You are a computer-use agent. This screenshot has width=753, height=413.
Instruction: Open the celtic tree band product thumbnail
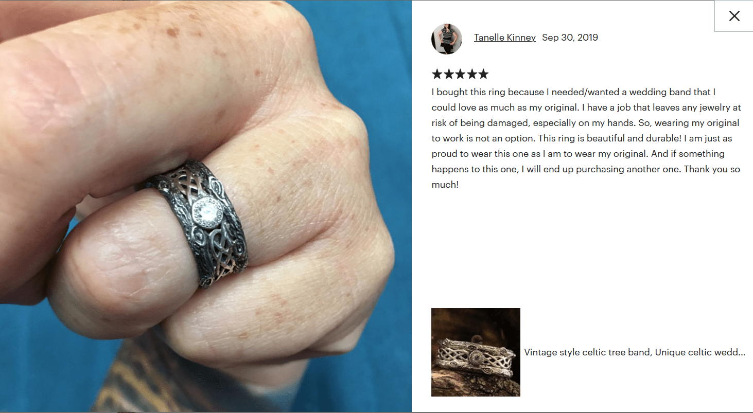point(476,352)
